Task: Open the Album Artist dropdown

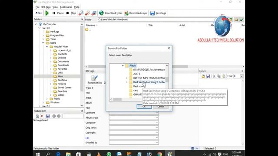Action: tap(156, 118)
